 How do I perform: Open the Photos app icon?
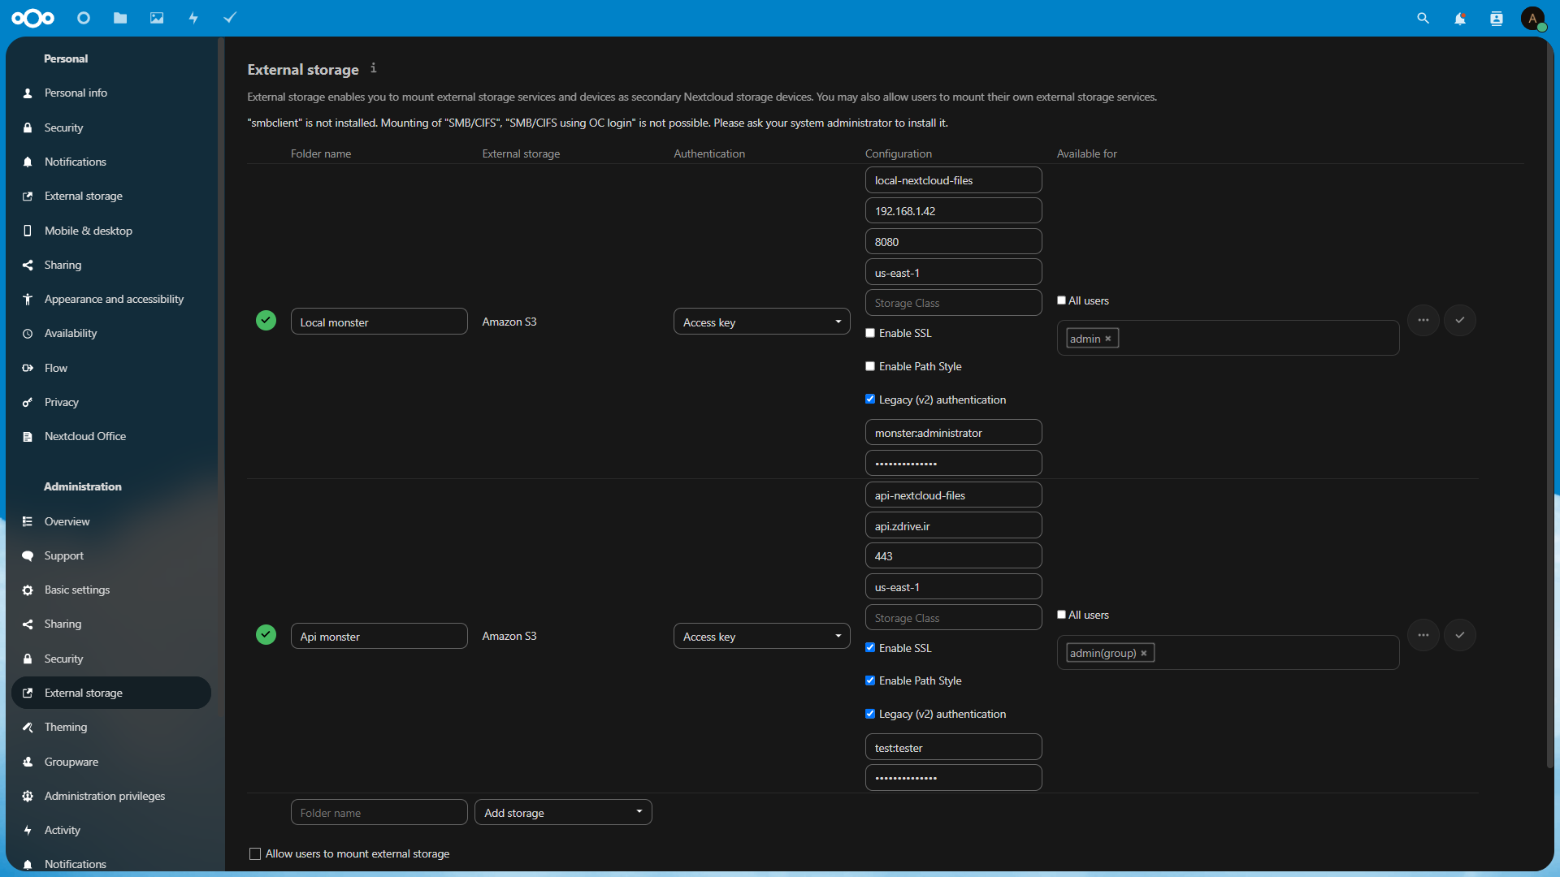157,18
